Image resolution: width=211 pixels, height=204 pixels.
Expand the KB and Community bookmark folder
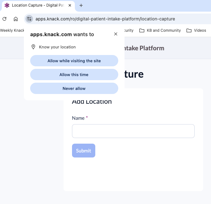click(160, 30)
